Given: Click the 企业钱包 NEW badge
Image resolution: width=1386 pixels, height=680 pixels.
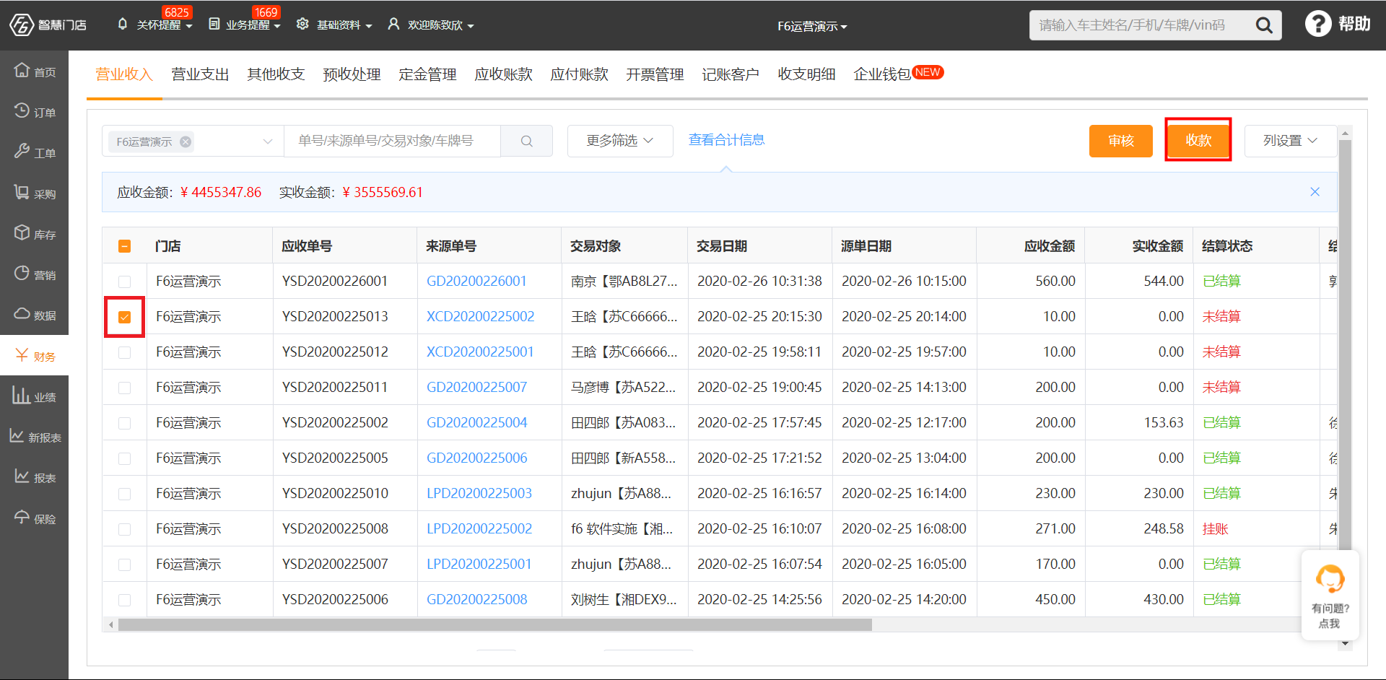Looking at the screenshot, I should coord(928,72).
